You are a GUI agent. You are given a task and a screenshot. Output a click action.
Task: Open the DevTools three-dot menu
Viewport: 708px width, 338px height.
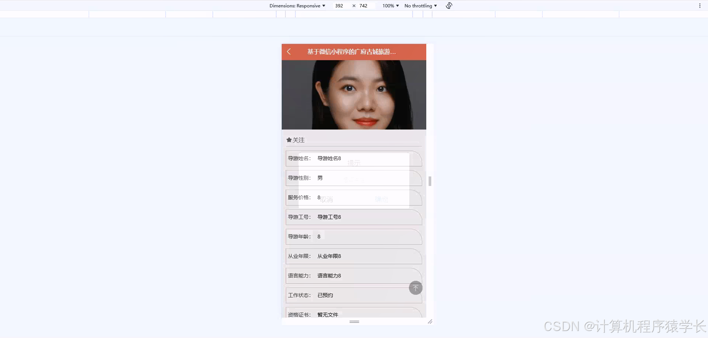[700, 5]
